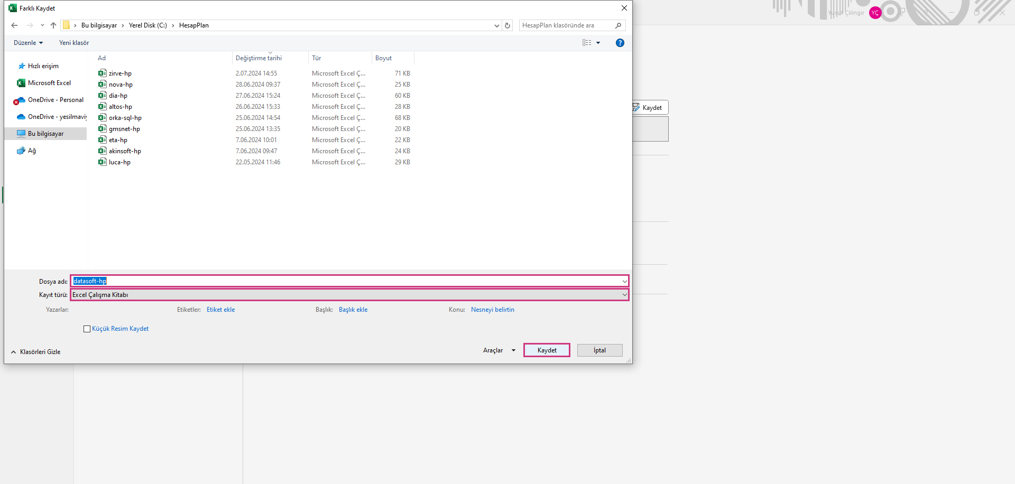Image resolution: width=1015 pixels, height=484 pixels.
Task: Click the Etiket ekle link
Action: [220, 310]
